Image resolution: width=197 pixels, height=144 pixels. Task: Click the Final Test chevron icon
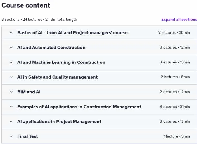tap(11, 136)
